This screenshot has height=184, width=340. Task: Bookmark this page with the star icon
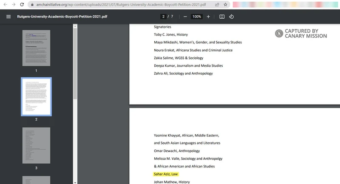[226, 5]
